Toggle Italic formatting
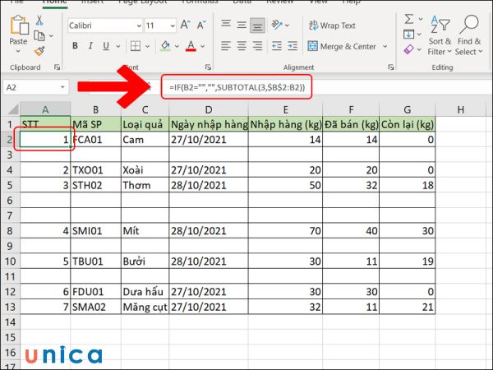This screenshot has height=370, width=493. pyautogui.click(x=90, y=46)
